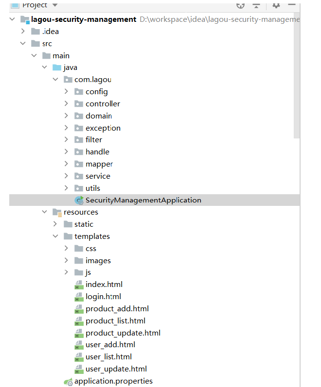Select the lagou-security-management project name
Viewport: 321px width, 387px height.
84,19
